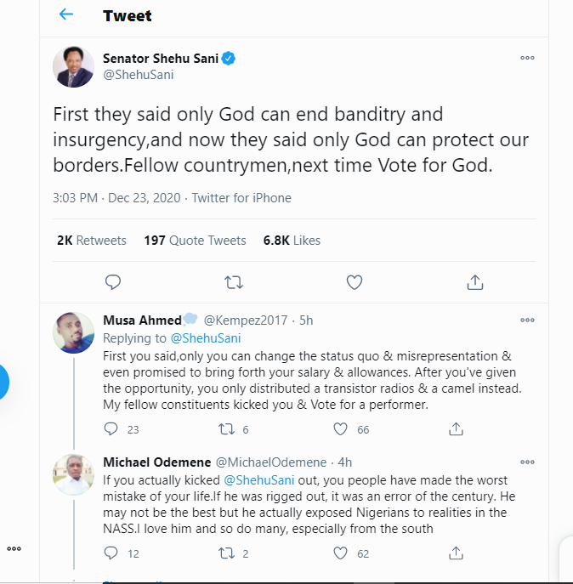The image size is (573, 584).
Task: View the 2K Retweets list
Action: click(x=91, y=241)
